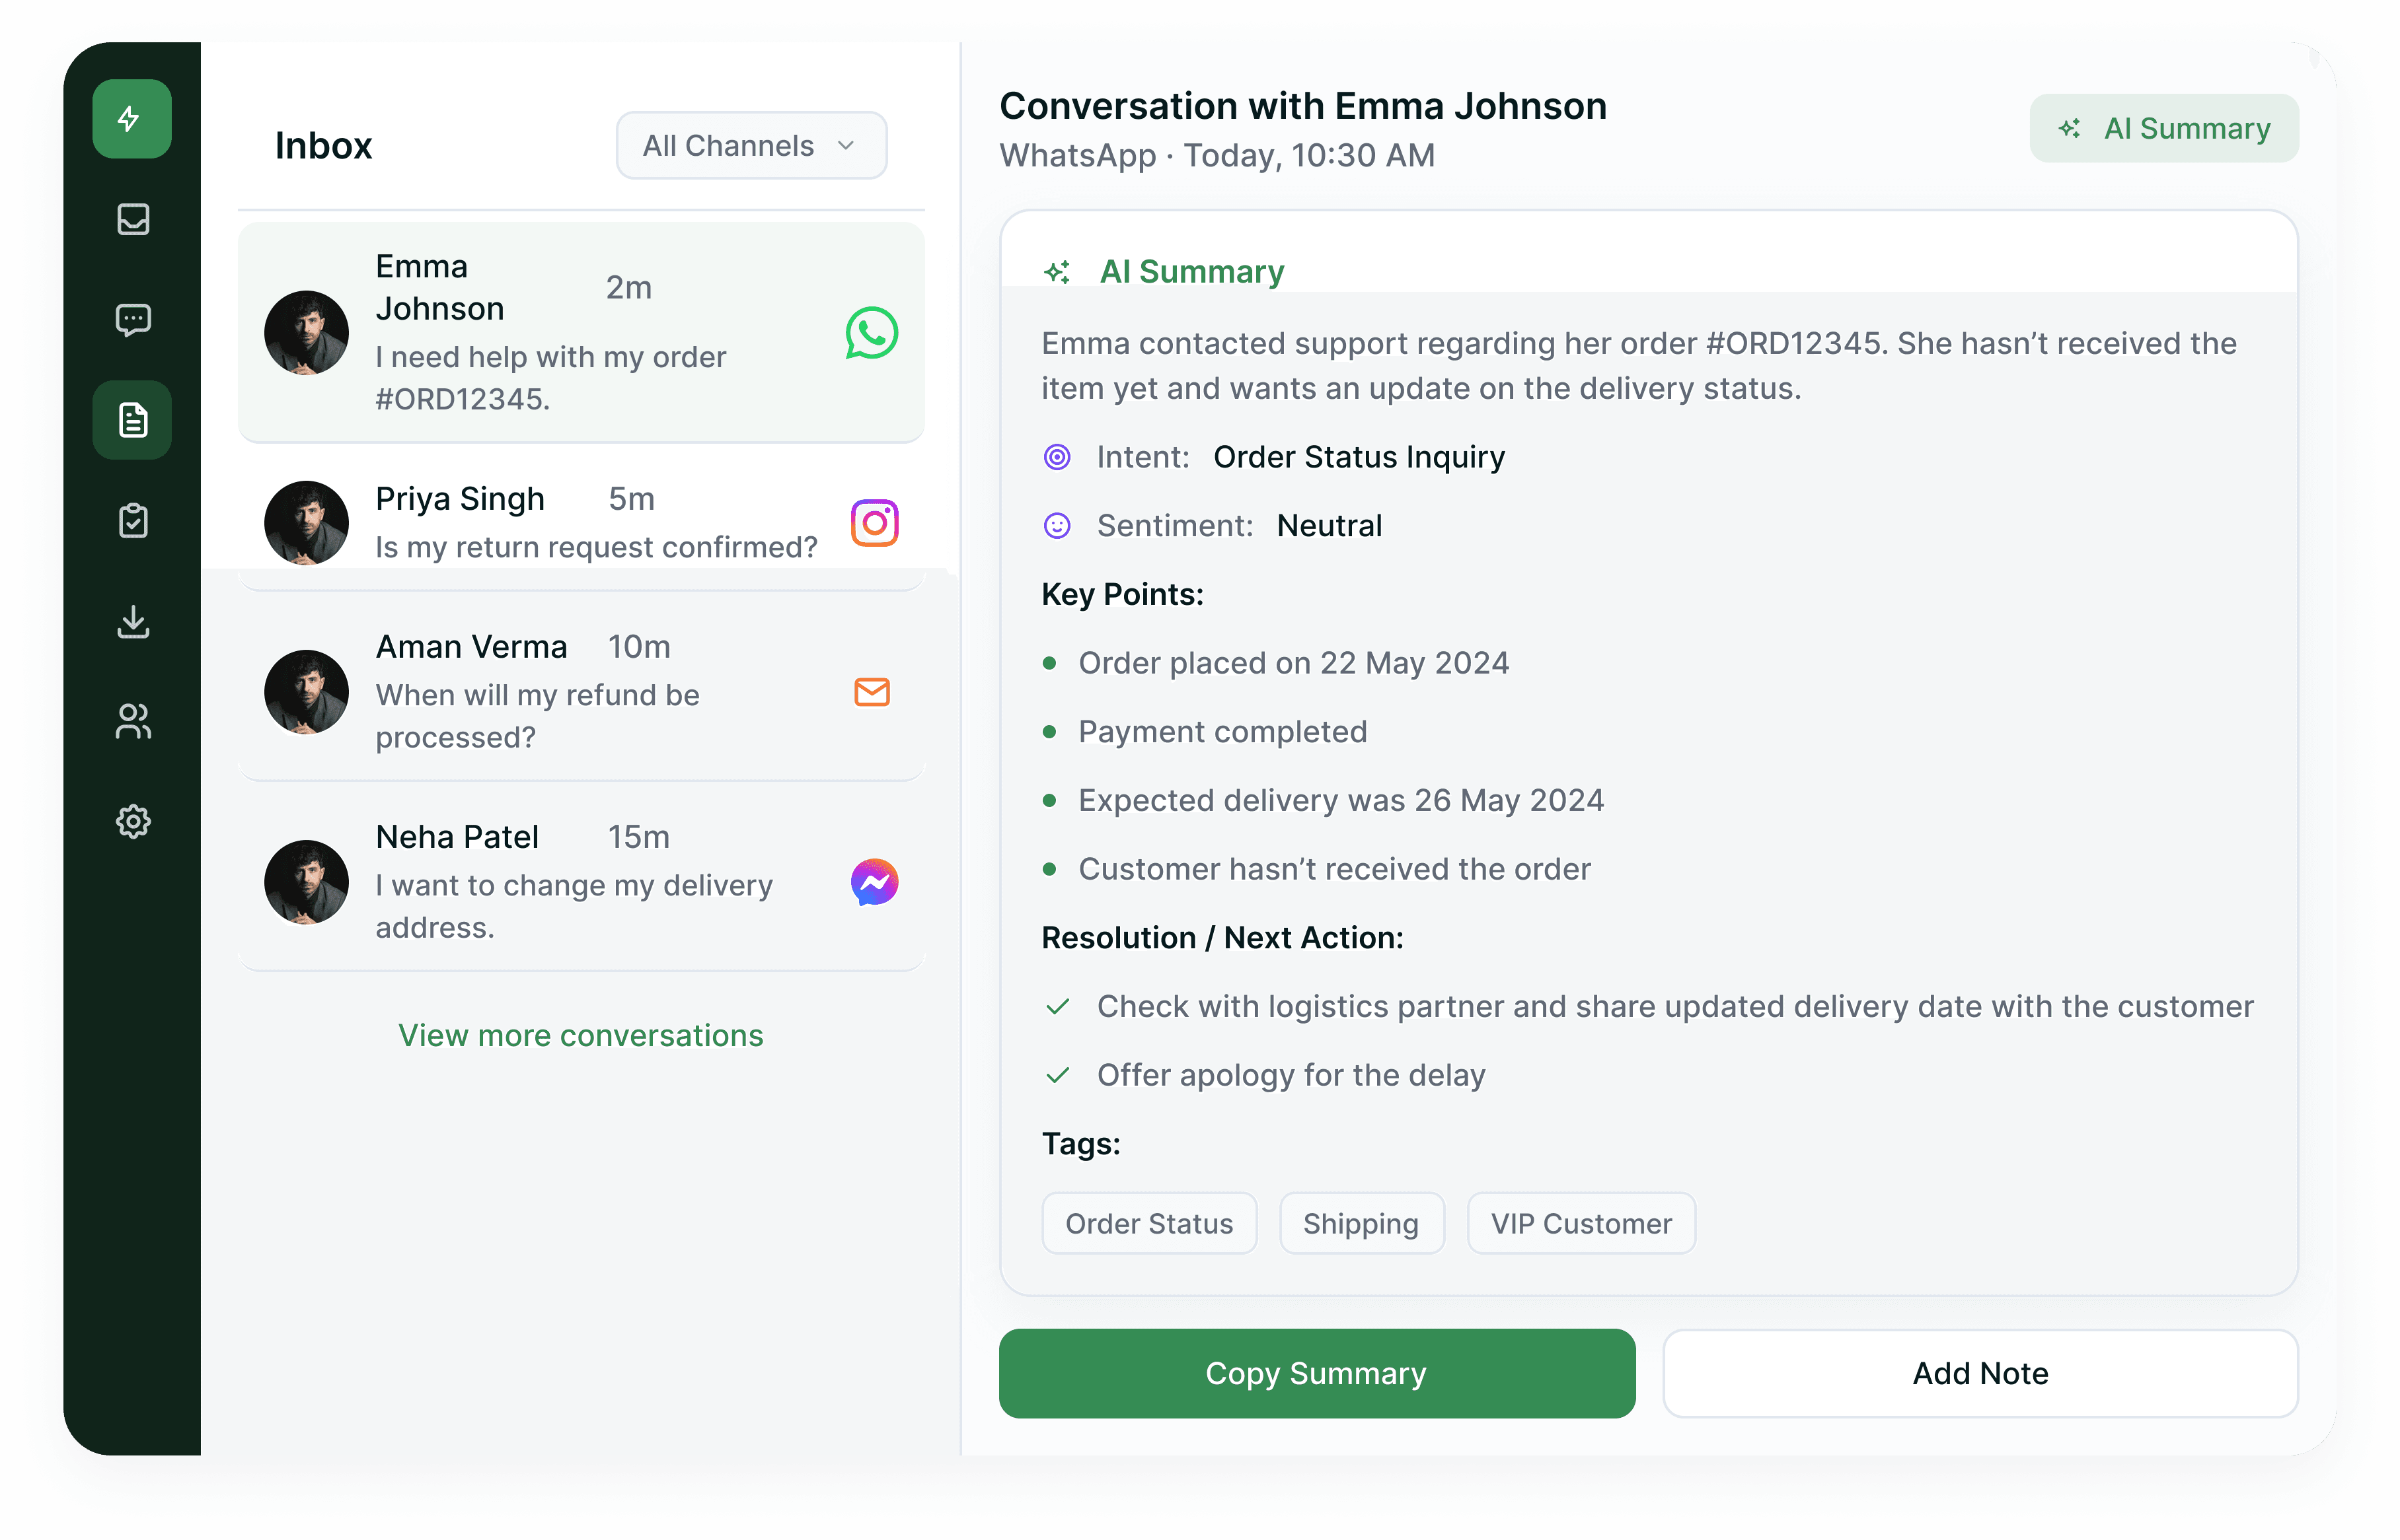The height and width of the screenshot is (1540, 2400).
Task: Open the clipboard tasks sidebar icon
Action: tap(133, 520)
